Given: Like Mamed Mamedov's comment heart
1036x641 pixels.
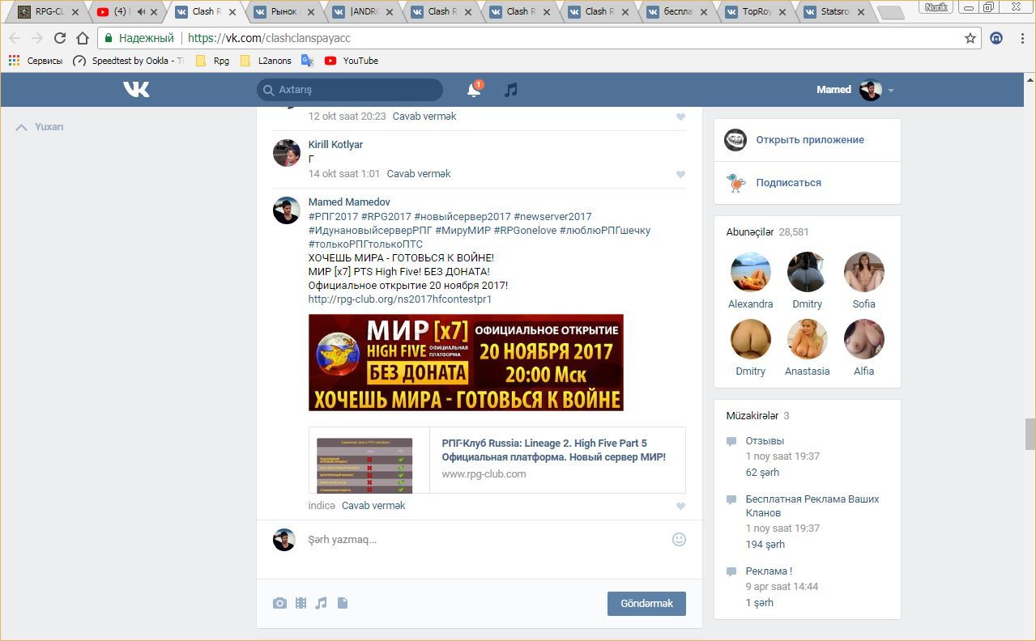Looking at the screenshot, I should coord(680,506).
